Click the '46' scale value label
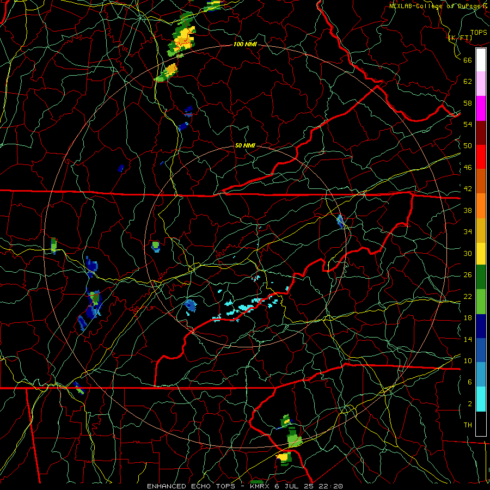The image size is (490, 490). point(468,167)
